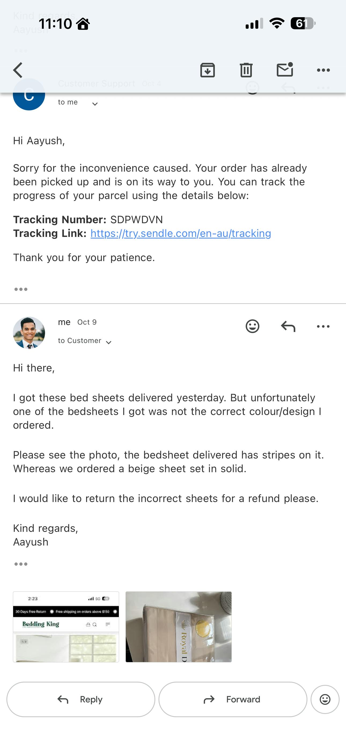Tap the Reply button at the bottom
This screenshot has width=346, height=751.
pyautogui.click(x=81, y=699)
